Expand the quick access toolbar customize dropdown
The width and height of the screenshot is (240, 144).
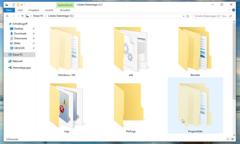pyautogui.click(x=22, y=5)
